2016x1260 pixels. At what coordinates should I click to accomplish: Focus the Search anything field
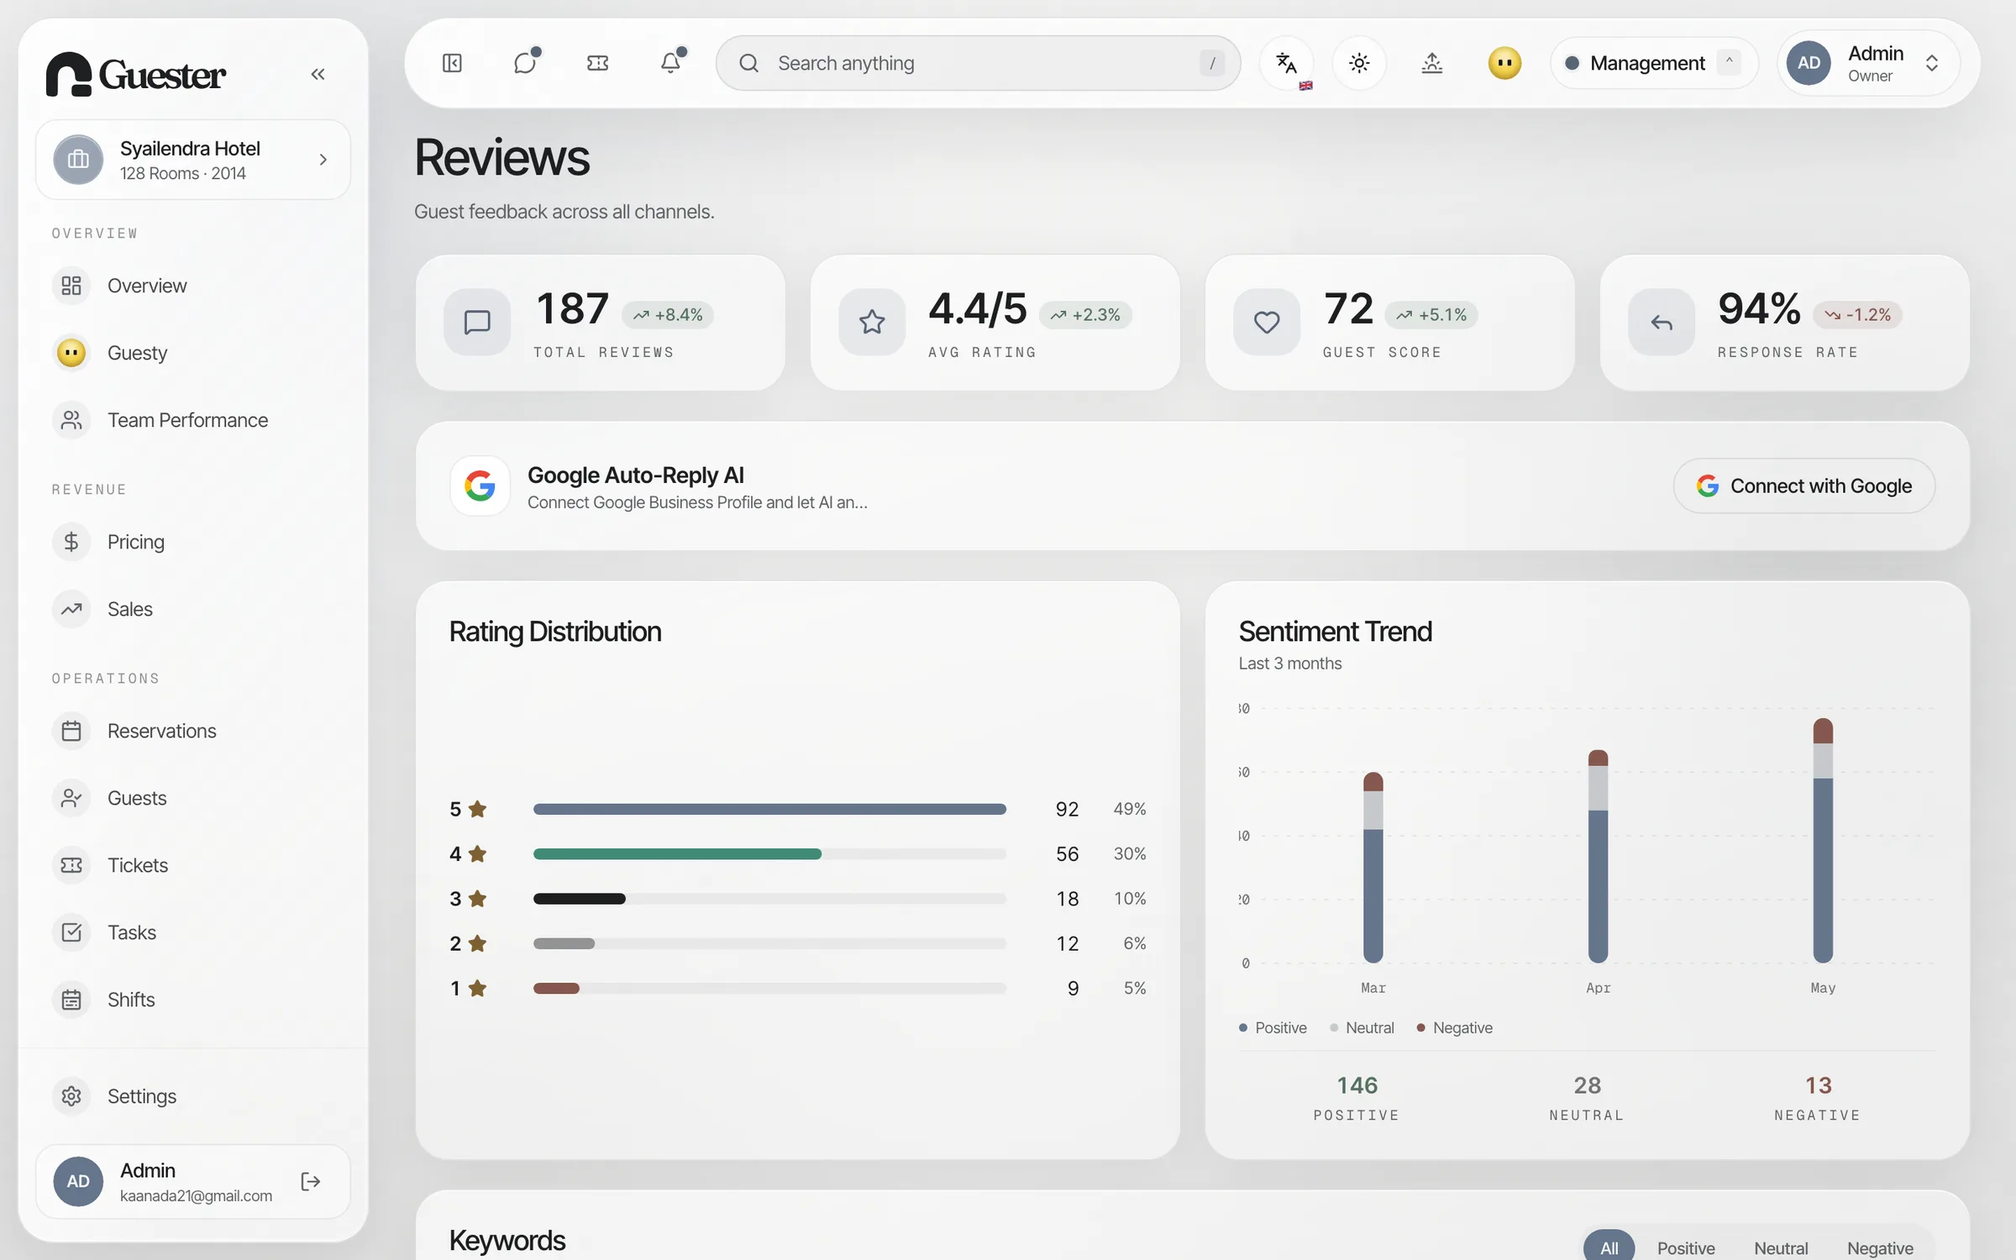(978, 63)
